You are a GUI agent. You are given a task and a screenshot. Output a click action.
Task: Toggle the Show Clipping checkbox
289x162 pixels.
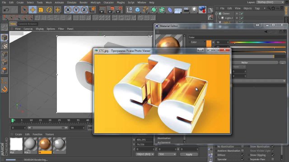(x=273, y=155)
